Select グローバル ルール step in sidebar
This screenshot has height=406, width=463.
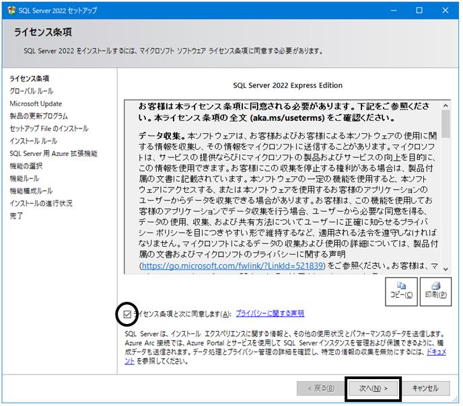(x=32, y=91)
